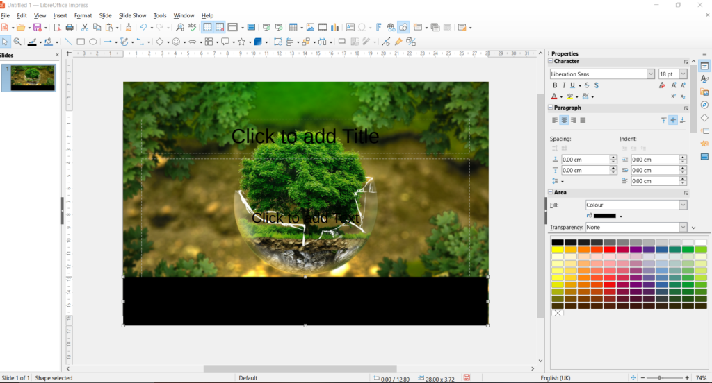
Task: Select the Rectangle drawing tool
Action: [81, 42]
